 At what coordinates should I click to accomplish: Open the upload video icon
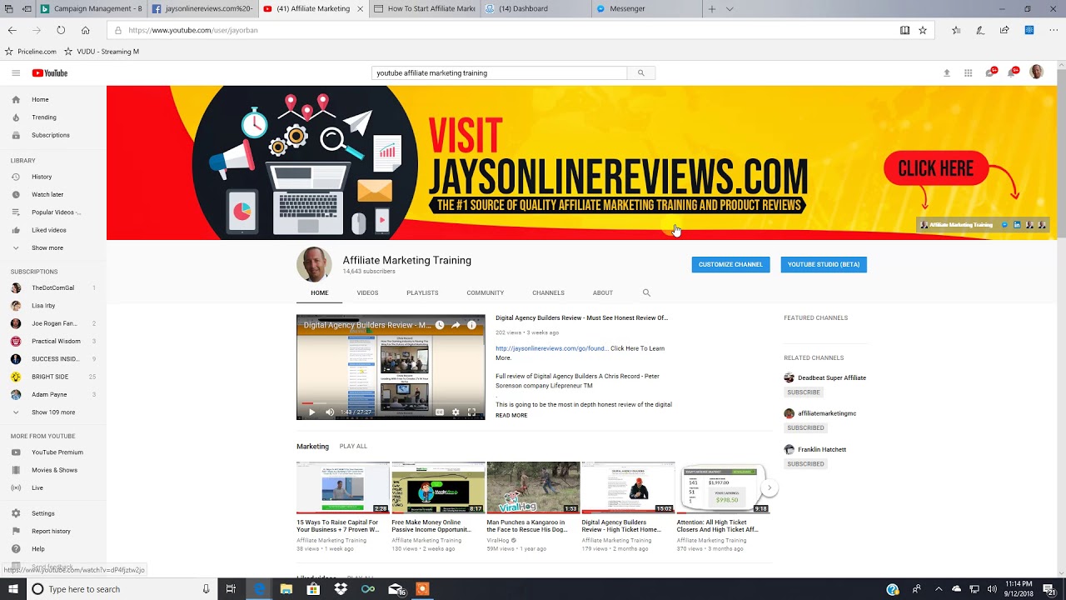pos(946,73)
